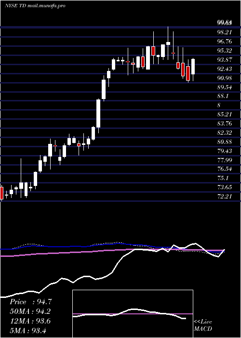Viewport: 241px width, 338px height.
Task: Select the 85.21 price axis label
Action: pyautogui.click(x=225, y=114)
